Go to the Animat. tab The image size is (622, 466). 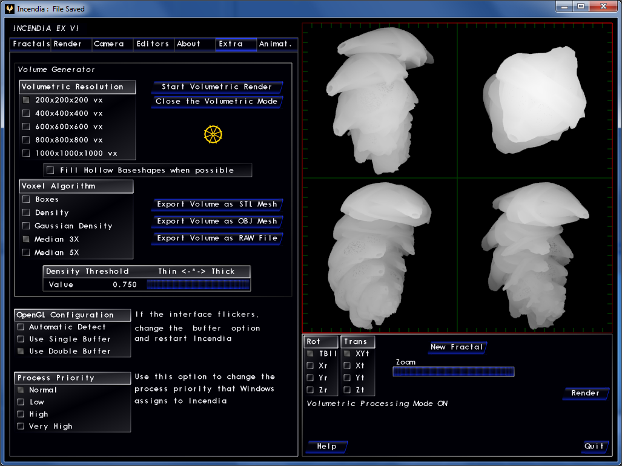(276, 44)
